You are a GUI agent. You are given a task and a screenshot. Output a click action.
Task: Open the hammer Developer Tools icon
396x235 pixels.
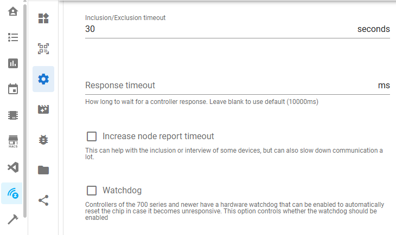13,219
